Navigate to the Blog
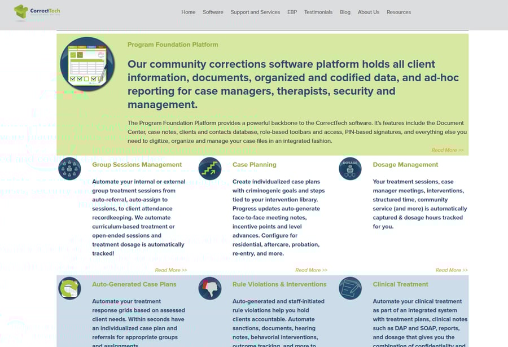This screenshot has width=508, height=347. point(345,12)
